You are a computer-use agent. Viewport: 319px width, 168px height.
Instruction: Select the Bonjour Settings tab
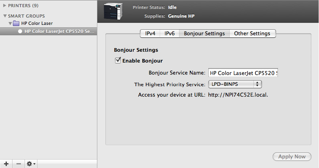click(x=204, y=33)
